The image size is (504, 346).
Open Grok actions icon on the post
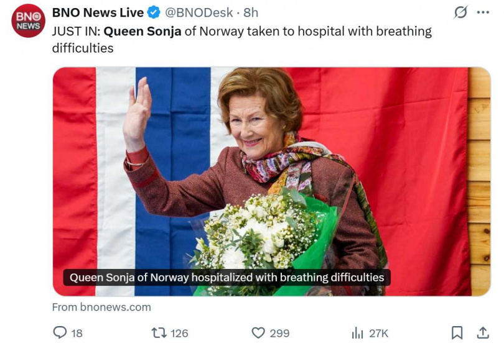pos(460,12)
